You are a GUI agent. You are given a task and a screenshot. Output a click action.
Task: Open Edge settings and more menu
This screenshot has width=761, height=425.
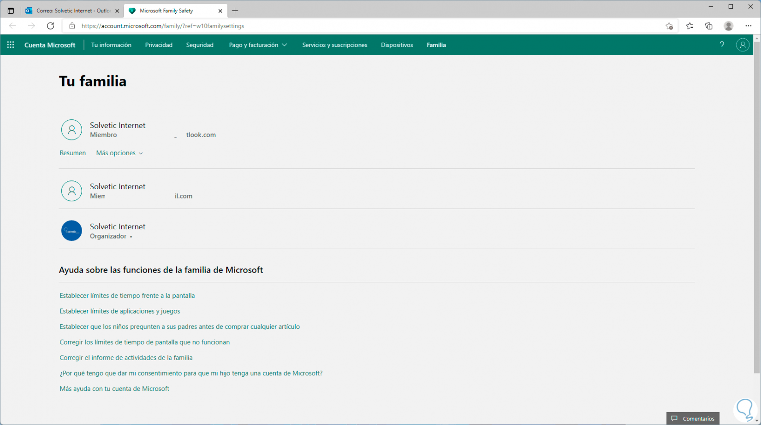[748, 26]
